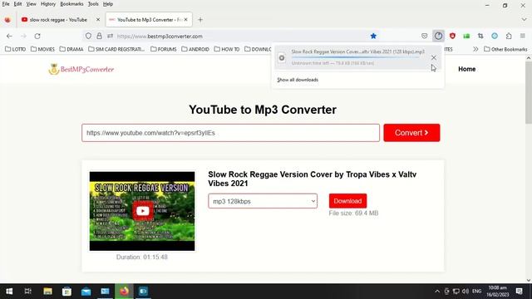Close the slow rock reggae YouTube tab
The image size is (532, 299).
(x=98, y=20)
